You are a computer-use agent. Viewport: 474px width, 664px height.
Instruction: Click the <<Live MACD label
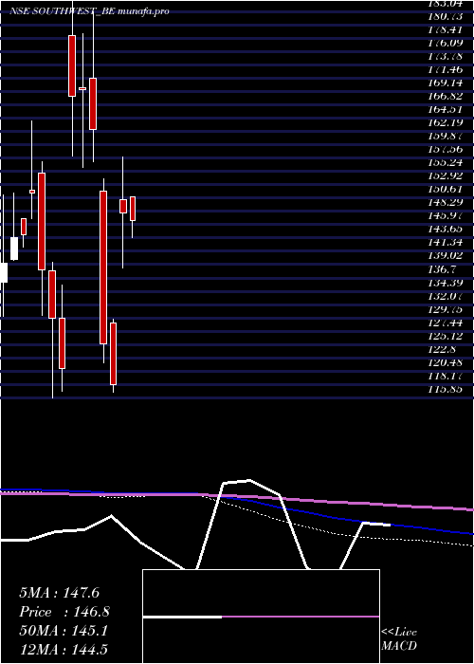(399, 639)
